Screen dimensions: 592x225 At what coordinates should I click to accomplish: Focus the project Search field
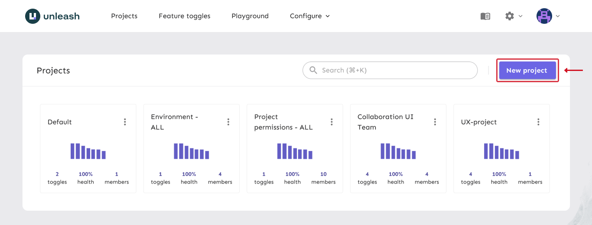pyautogui.click(x=394, y=70)
